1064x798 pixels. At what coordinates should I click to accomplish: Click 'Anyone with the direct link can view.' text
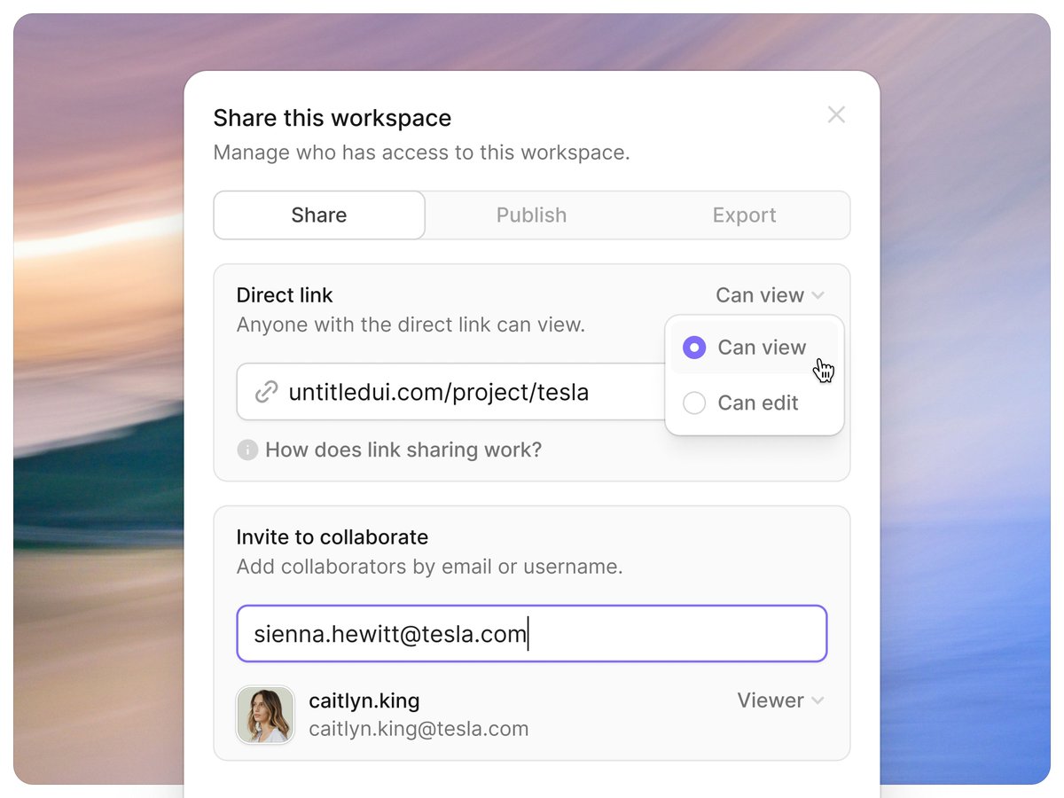pyautogui.click(x=411, y=325)
